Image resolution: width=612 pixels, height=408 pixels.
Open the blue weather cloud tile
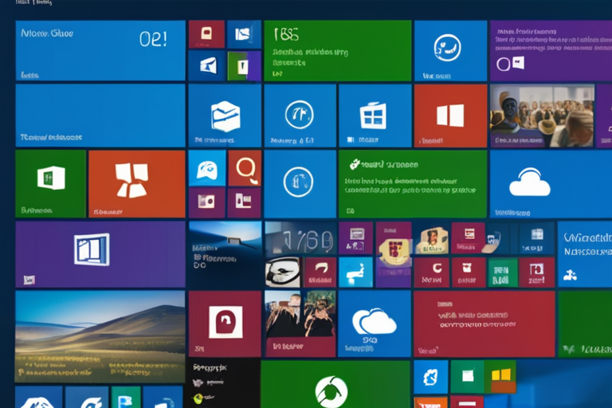[374, 323]
